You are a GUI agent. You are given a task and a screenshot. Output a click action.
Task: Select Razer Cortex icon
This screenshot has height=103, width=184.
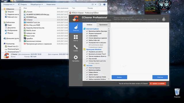pyautogui.click(x=25, y=36)
